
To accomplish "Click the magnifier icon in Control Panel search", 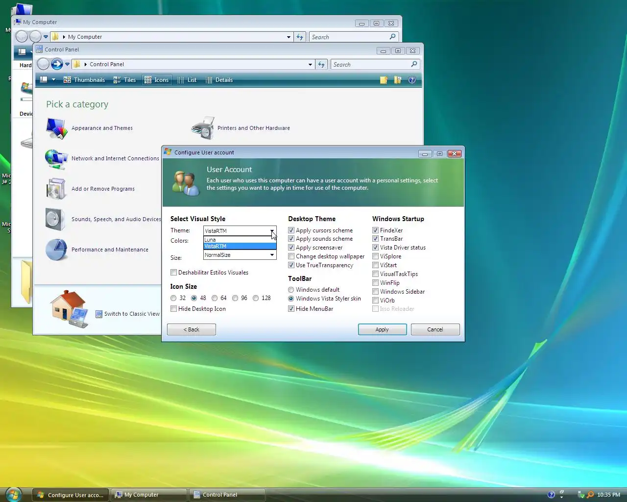I will click(x=414, y=64).
